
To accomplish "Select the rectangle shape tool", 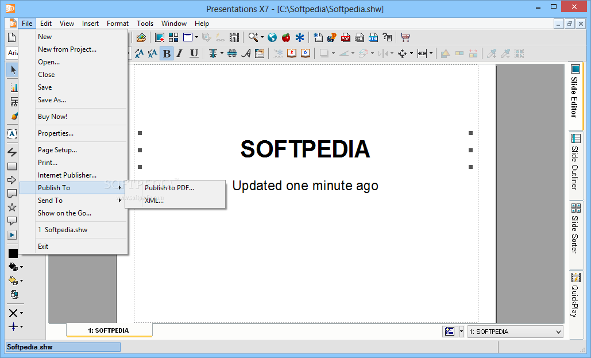I will click(x=12, y=167).
